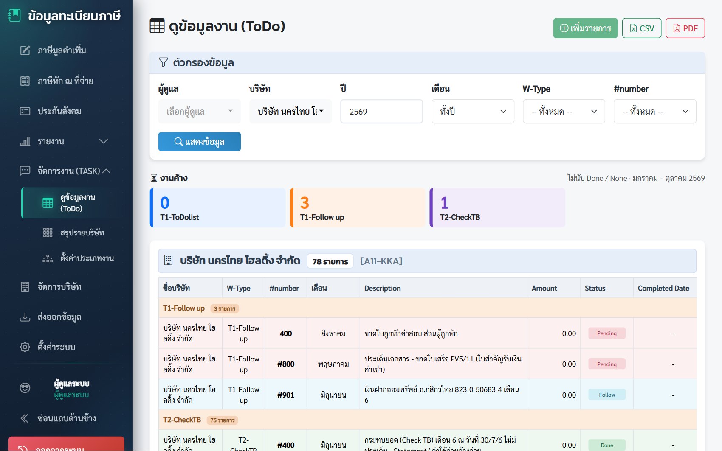Click the Follow status badge in row #901
Viewport: 722px width, 451px height.
[606, 395]
